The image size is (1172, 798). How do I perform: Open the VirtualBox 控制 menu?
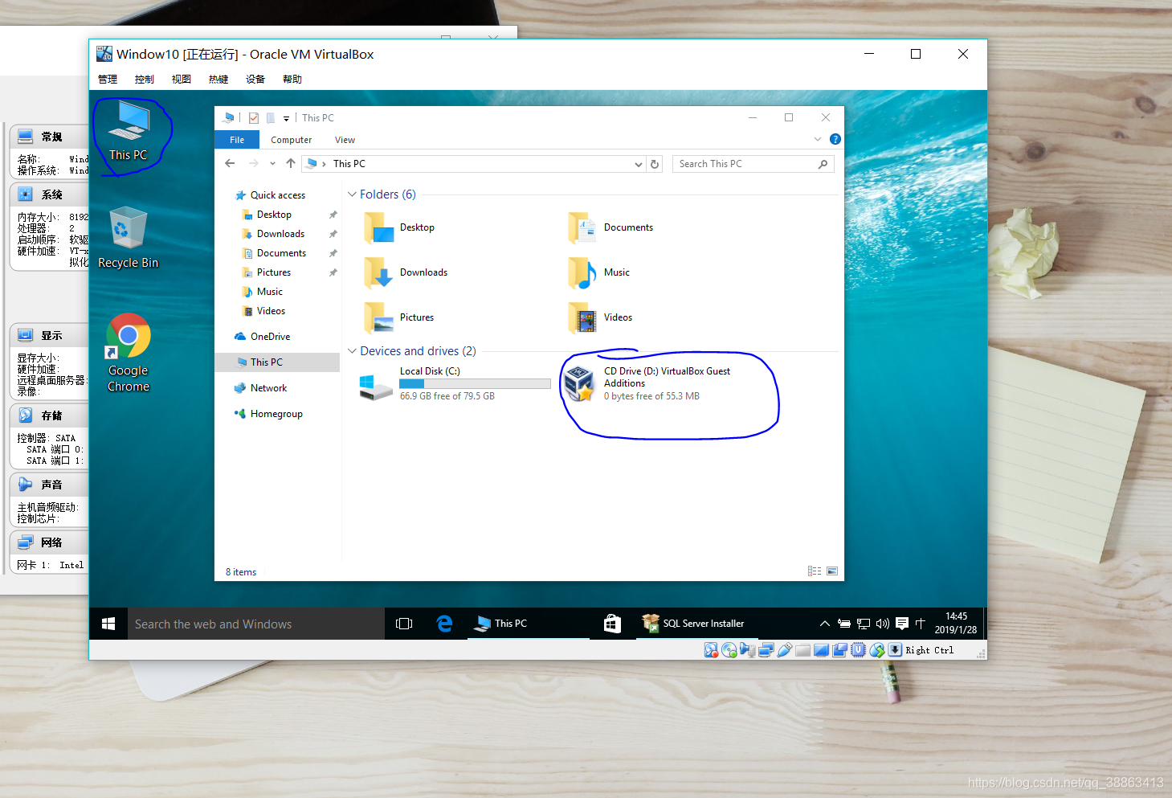(x=145, y=79)
